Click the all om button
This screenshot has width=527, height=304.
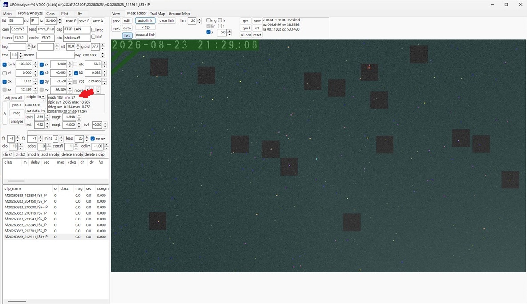[x=246, y=35]
